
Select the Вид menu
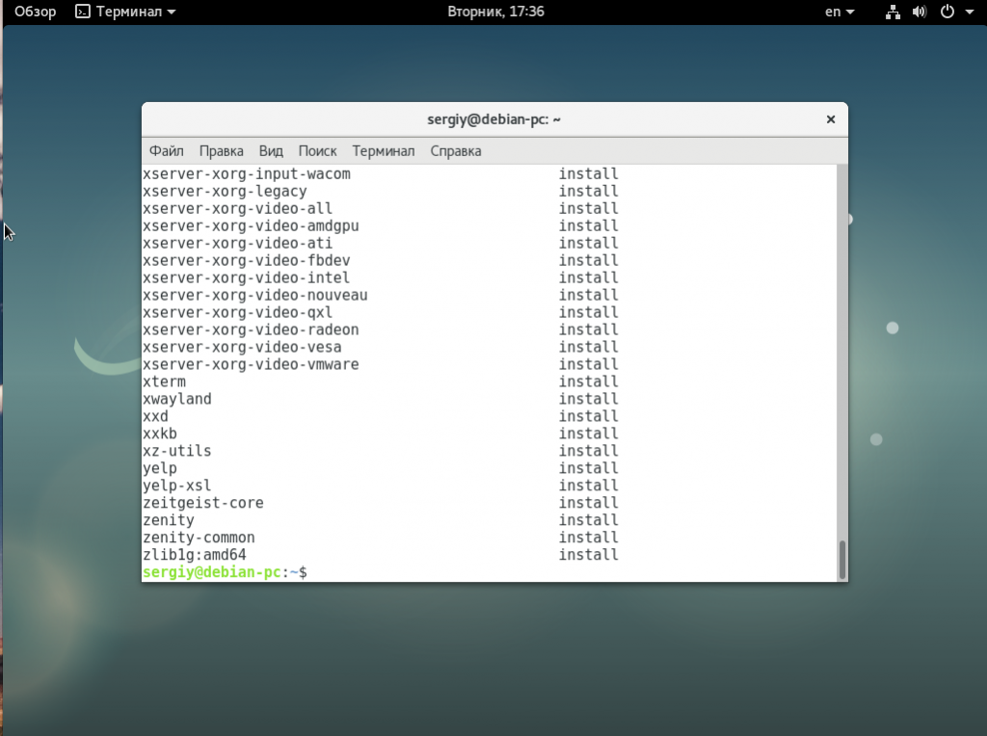click(x=271, y=151)
